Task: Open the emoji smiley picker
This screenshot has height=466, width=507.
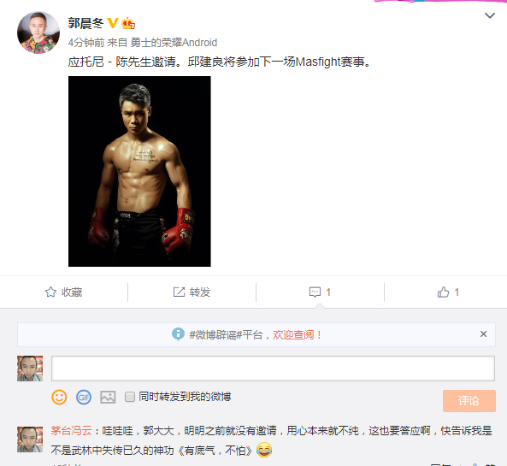Action: click(59, 397)
